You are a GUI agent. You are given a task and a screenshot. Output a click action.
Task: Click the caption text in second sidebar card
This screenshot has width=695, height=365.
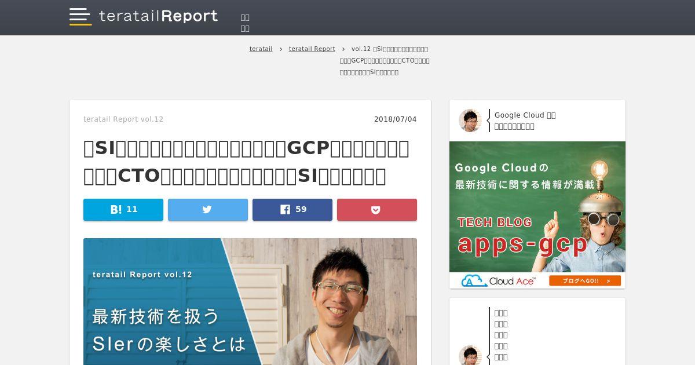tap(501, 335)
